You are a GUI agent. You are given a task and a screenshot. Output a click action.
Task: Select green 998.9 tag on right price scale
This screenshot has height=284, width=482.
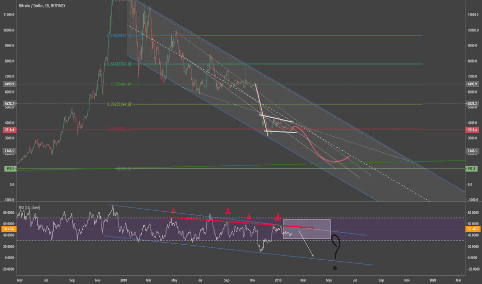(x=471, y=169)
